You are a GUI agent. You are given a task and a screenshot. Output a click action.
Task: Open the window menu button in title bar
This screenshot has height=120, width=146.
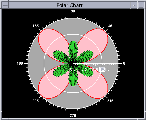(5, 5)
